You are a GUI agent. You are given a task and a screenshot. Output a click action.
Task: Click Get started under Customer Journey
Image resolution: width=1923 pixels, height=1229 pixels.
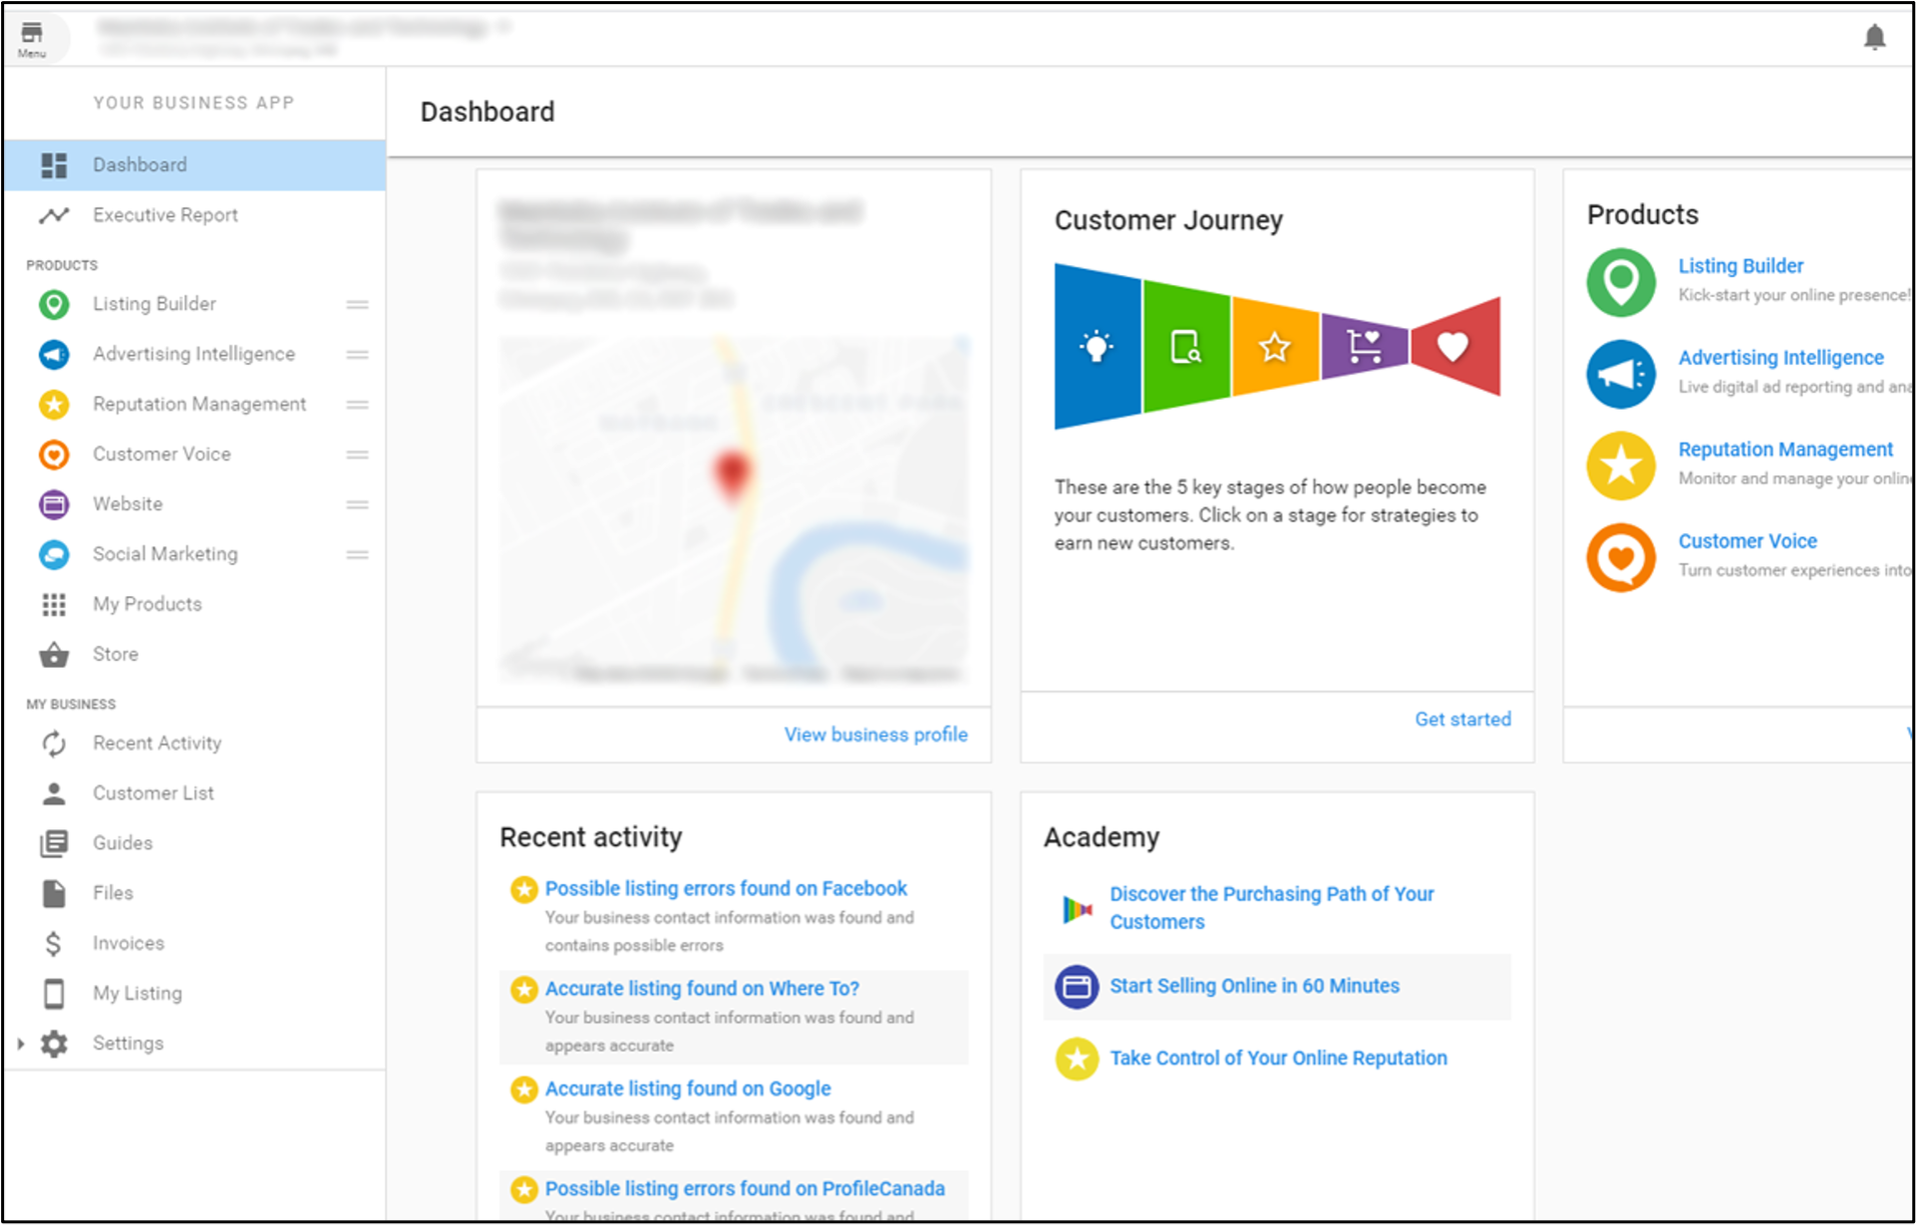coord(1462,719)
